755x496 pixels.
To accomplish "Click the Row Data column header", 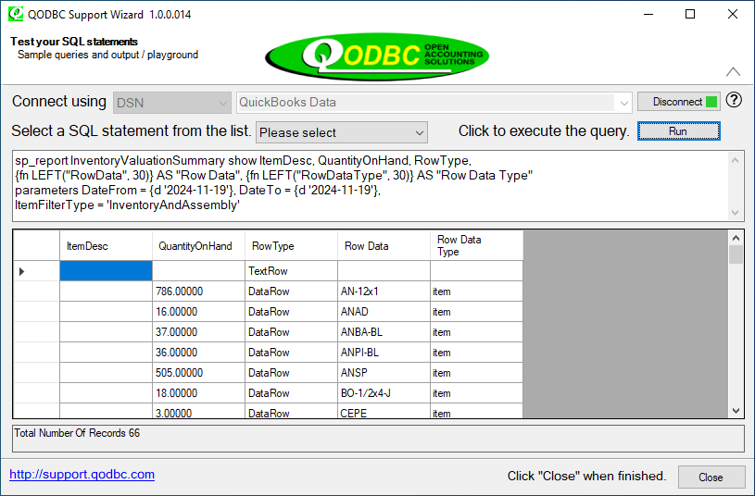I will pos(384,246).
